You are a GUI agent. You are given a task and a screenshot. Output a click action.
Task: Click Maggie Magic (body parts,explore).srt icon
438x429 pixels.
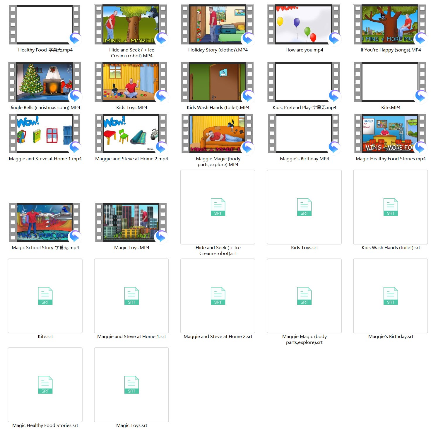(x=304, y=296)
